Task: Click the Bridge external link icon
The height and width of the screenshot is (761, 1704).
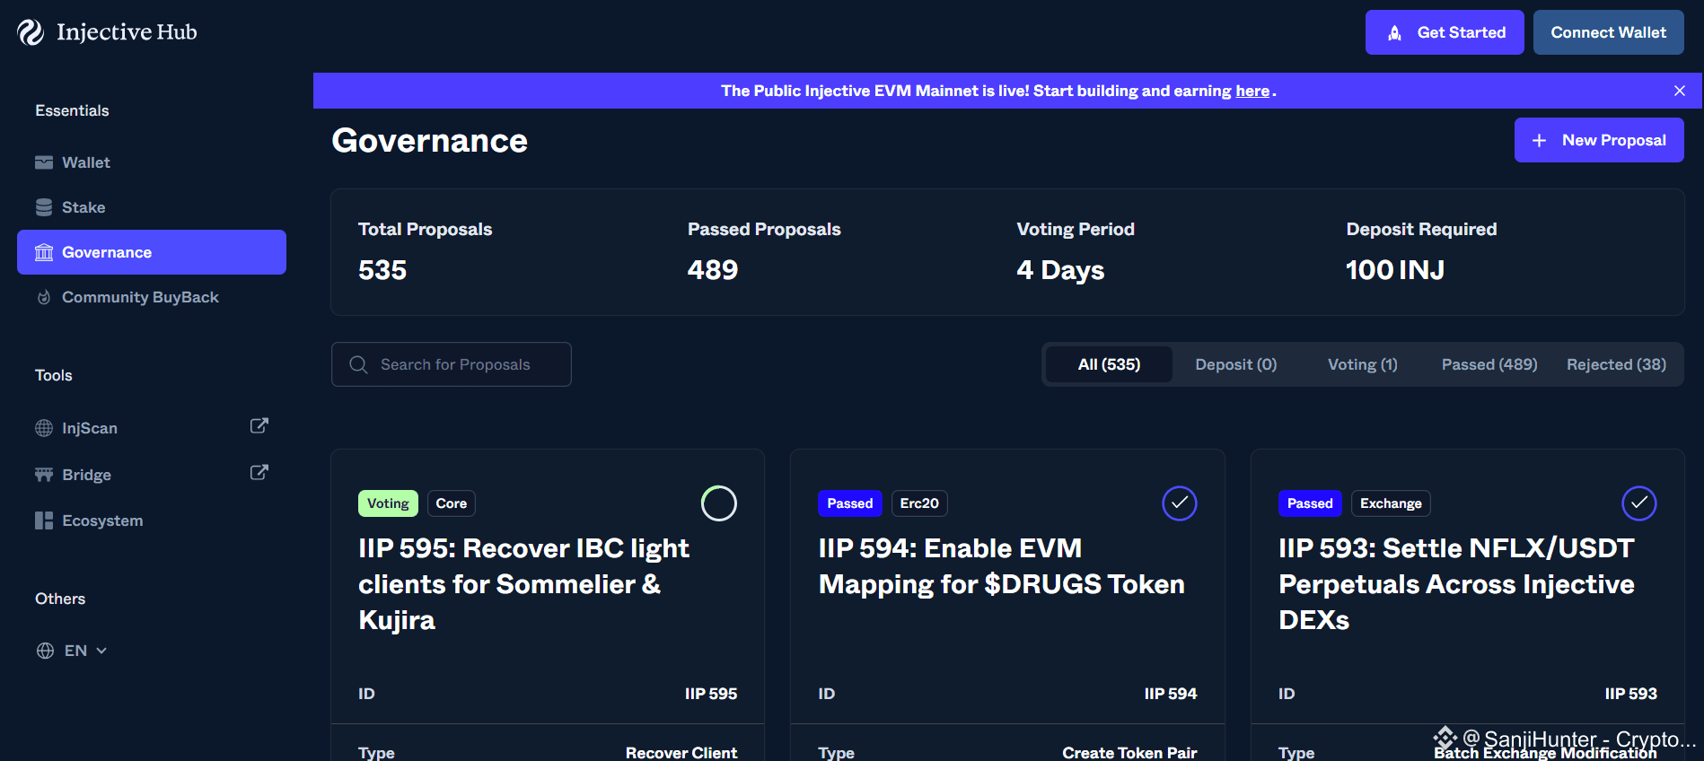Action: click(x=259, y=473)
